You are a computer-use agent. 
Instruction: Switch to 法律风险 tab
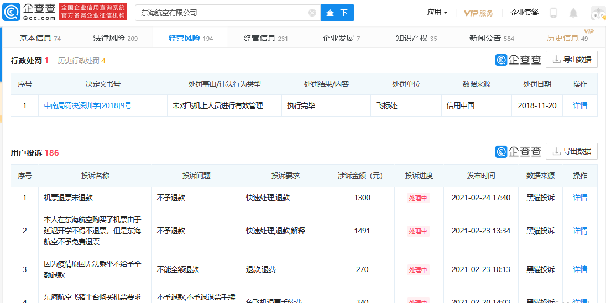[x=115, y=38]
